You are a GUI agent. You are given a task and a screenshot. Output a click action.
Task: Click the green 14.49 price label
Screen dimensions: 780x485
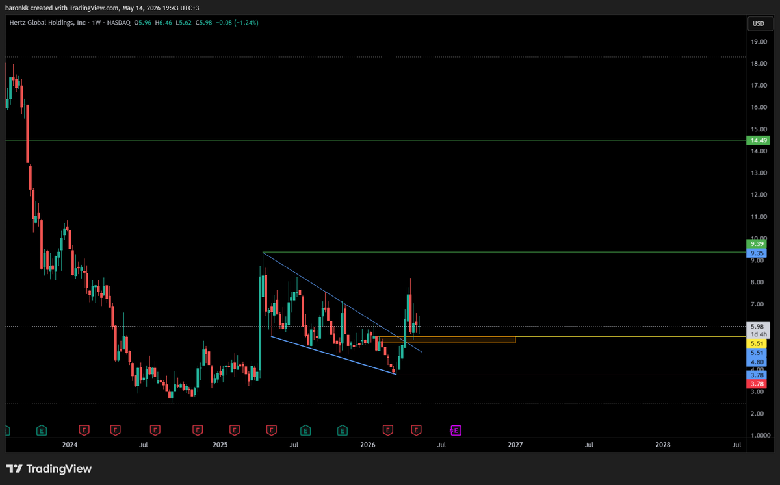(x=758, y=140)
